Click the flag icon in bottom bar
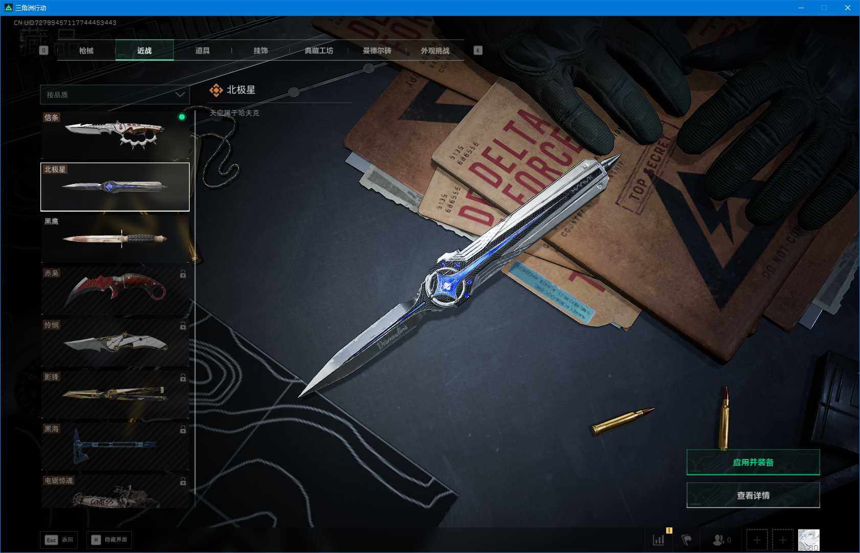 (686, 540)
